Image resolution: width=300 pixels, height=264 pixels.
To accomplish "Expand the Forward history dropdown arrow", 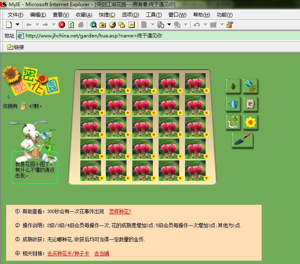I will 54,24.
